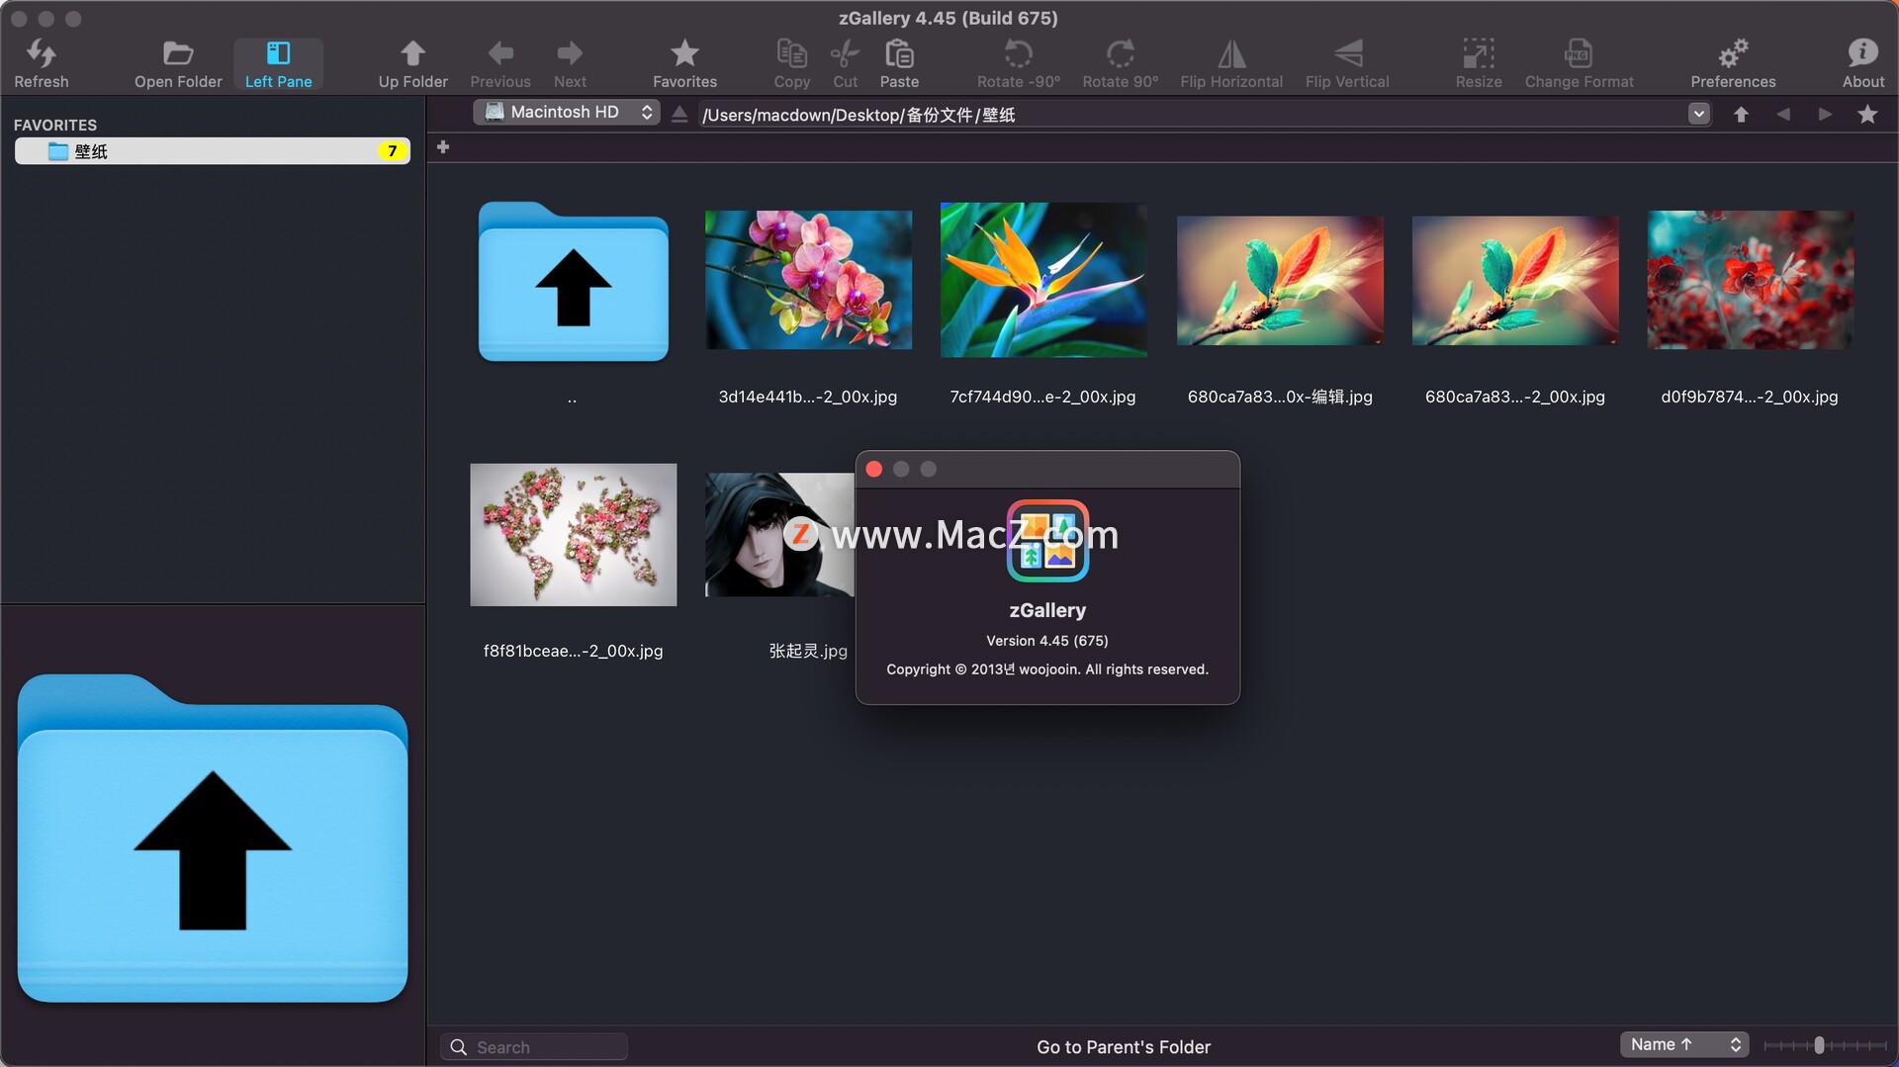This screenshot has width=1899, height=1067.
Task: Select the d0f9b7874 red flowers thumbnail
Action: click(x=1751, y=280)
